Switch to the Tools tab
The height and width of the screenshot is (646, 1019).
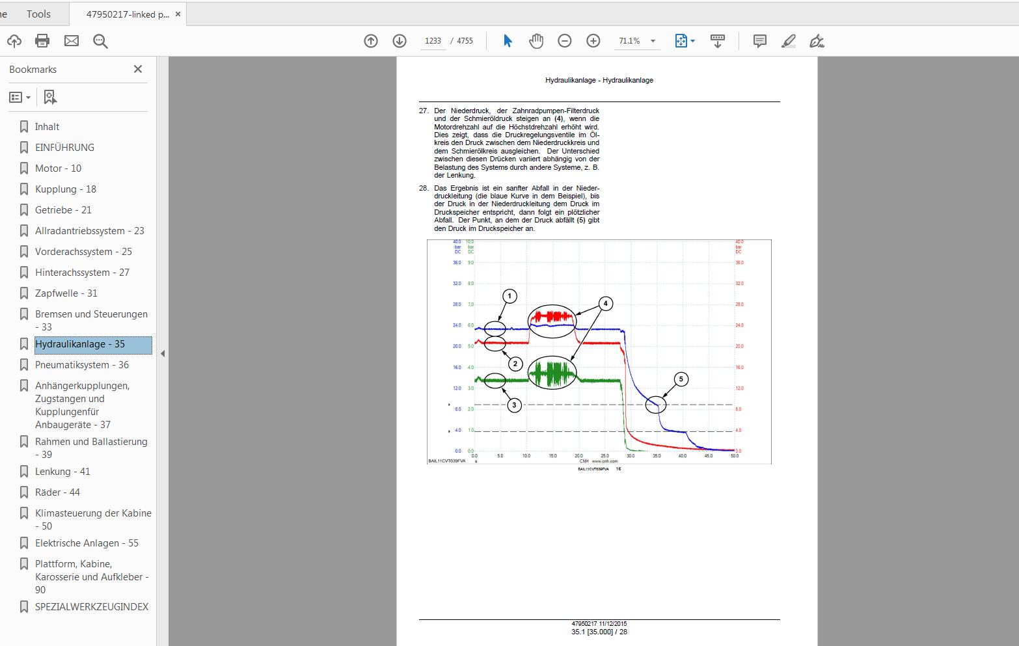(x=38, y=14)
